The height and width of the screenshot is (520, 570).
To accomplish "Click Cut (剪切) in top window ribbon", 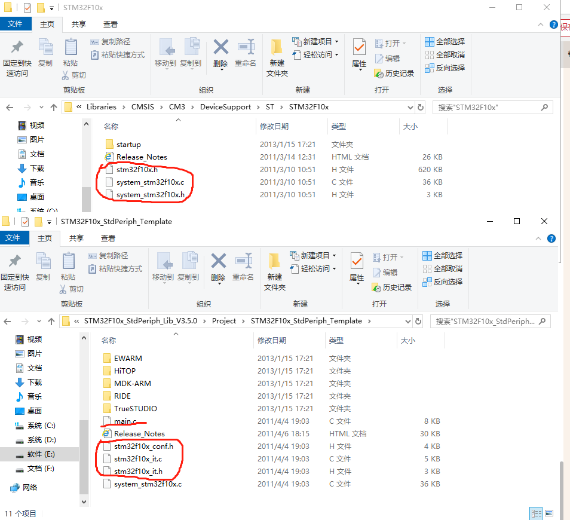I will click(x=74, y=75).
